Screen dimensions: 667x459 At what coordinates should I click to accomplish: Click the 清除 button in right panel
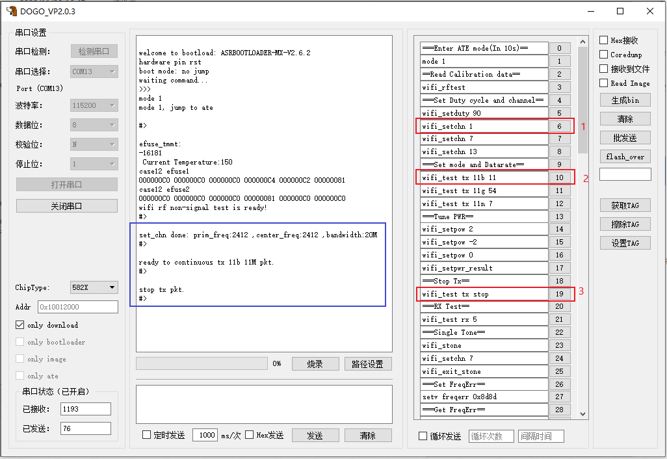[625, 119]
